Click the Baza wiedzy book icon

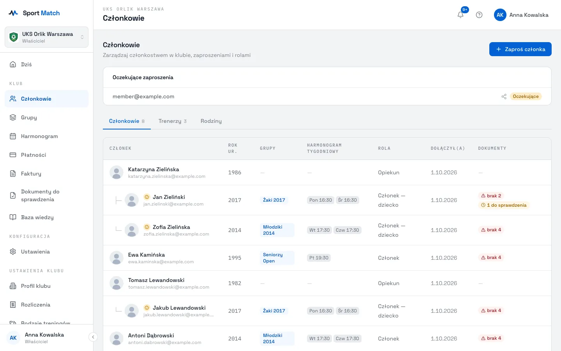tap(13, 217)
